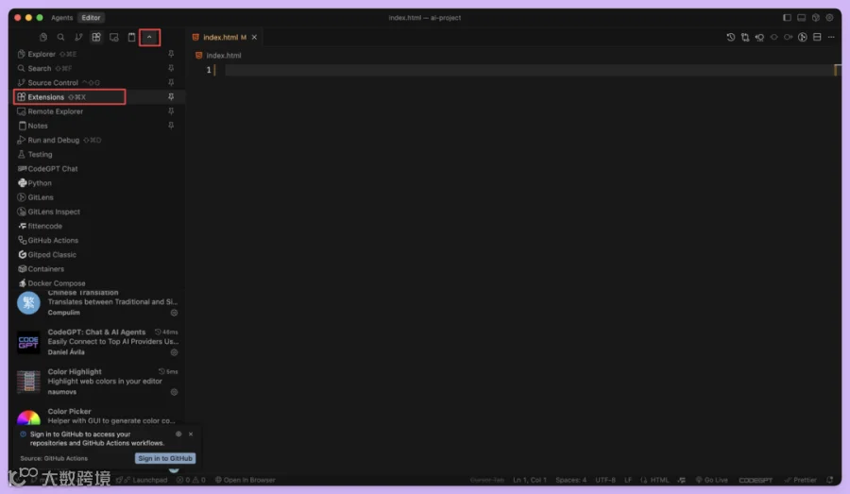The image size is (850, 494).
Task: Open Color Highlight extension entry
Action: [x=97, y=382]
